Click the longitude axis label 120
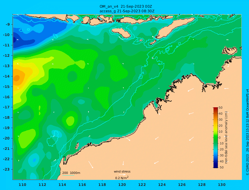249x190 pixels. coord(122,185)
